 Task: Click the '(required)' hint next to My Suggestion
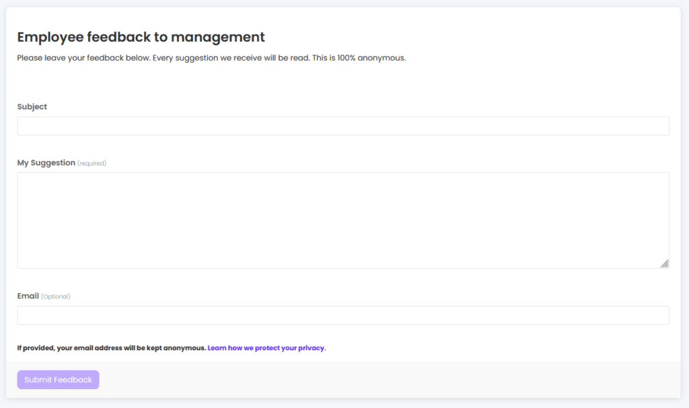[92, 163]
